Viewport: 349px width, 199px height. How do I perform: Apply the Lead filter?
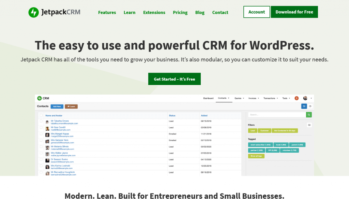coord(253,131)
